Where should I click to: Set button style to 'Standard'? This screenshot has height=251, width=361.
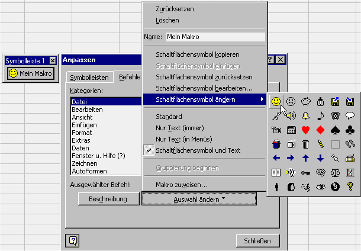tap(169, 117)
